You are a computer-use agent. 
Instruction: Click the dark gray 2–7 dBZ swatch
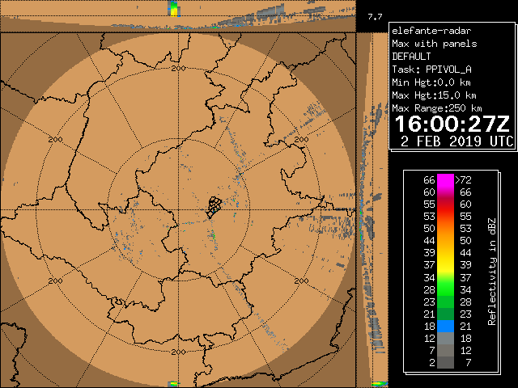coord(446,363)
